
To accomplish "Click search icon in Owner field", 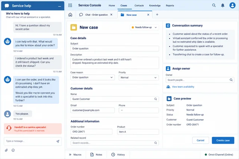I will point(231,80).
